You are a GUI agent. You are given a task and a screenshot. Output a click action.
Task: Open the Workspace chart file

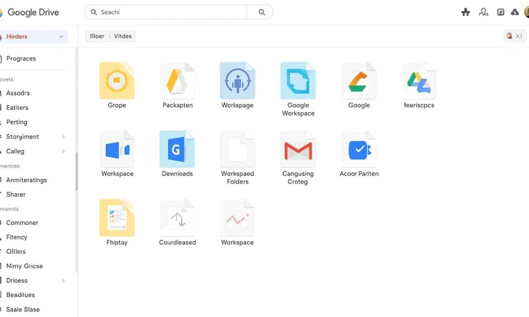click(237, 217)
